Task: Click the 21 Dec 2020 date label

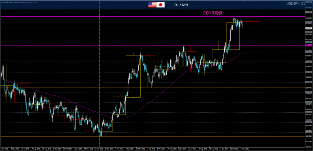Action: point(99,149)
